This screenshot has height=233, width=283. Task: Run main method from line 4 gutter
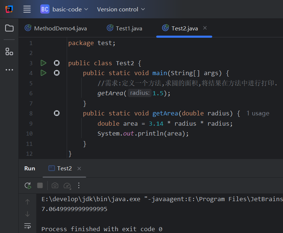pyautogui.click(x=43, y=73)
